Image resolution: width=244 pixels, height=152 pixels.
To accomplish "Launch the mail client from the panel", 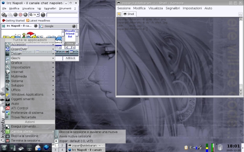I will tap(38, 148).
